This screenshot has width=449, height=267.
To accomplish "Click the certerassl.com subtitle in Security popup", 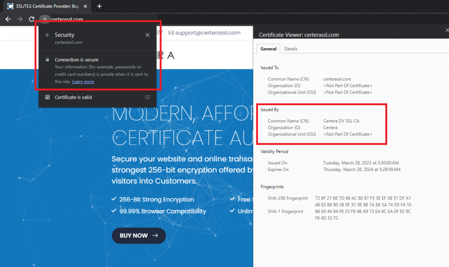I will coord(68,43).
